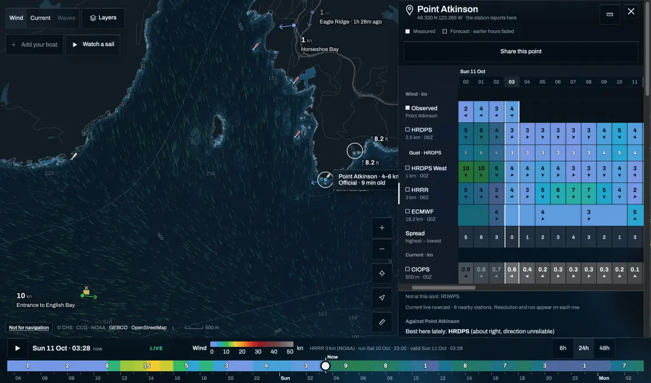651x383 pixels.
Task: Toggle the HRDPS West checkbox
Action: click(x=407, y=168)
